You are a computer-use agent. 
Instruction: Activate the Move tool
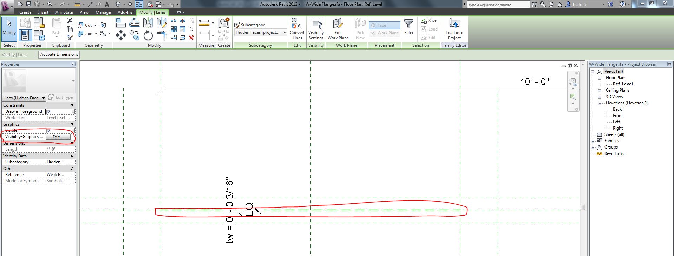pos(120,35)
